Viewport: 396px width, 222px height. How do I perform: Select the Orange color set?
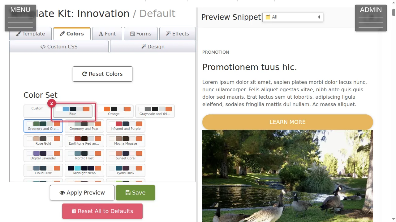[114, 111]
